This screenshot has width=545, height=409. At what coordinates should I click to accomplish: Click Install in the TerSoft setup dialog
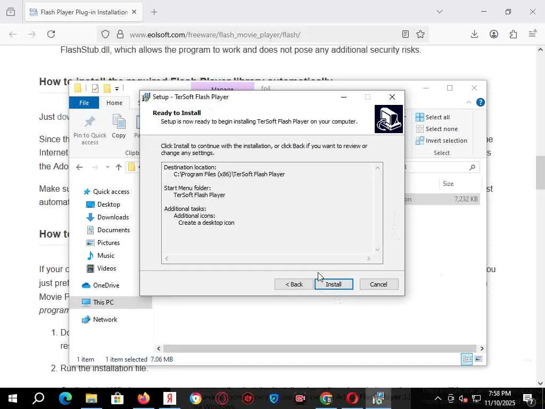coord(334,284)
